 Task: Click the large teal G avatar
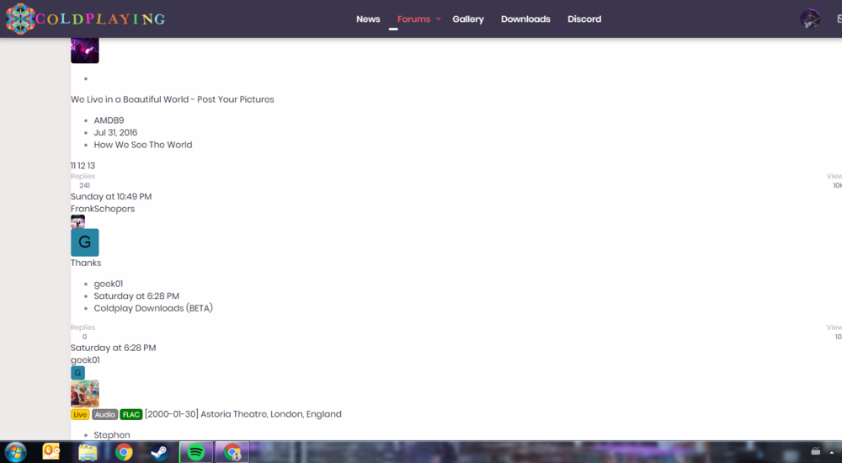click(x=85, y=242)
